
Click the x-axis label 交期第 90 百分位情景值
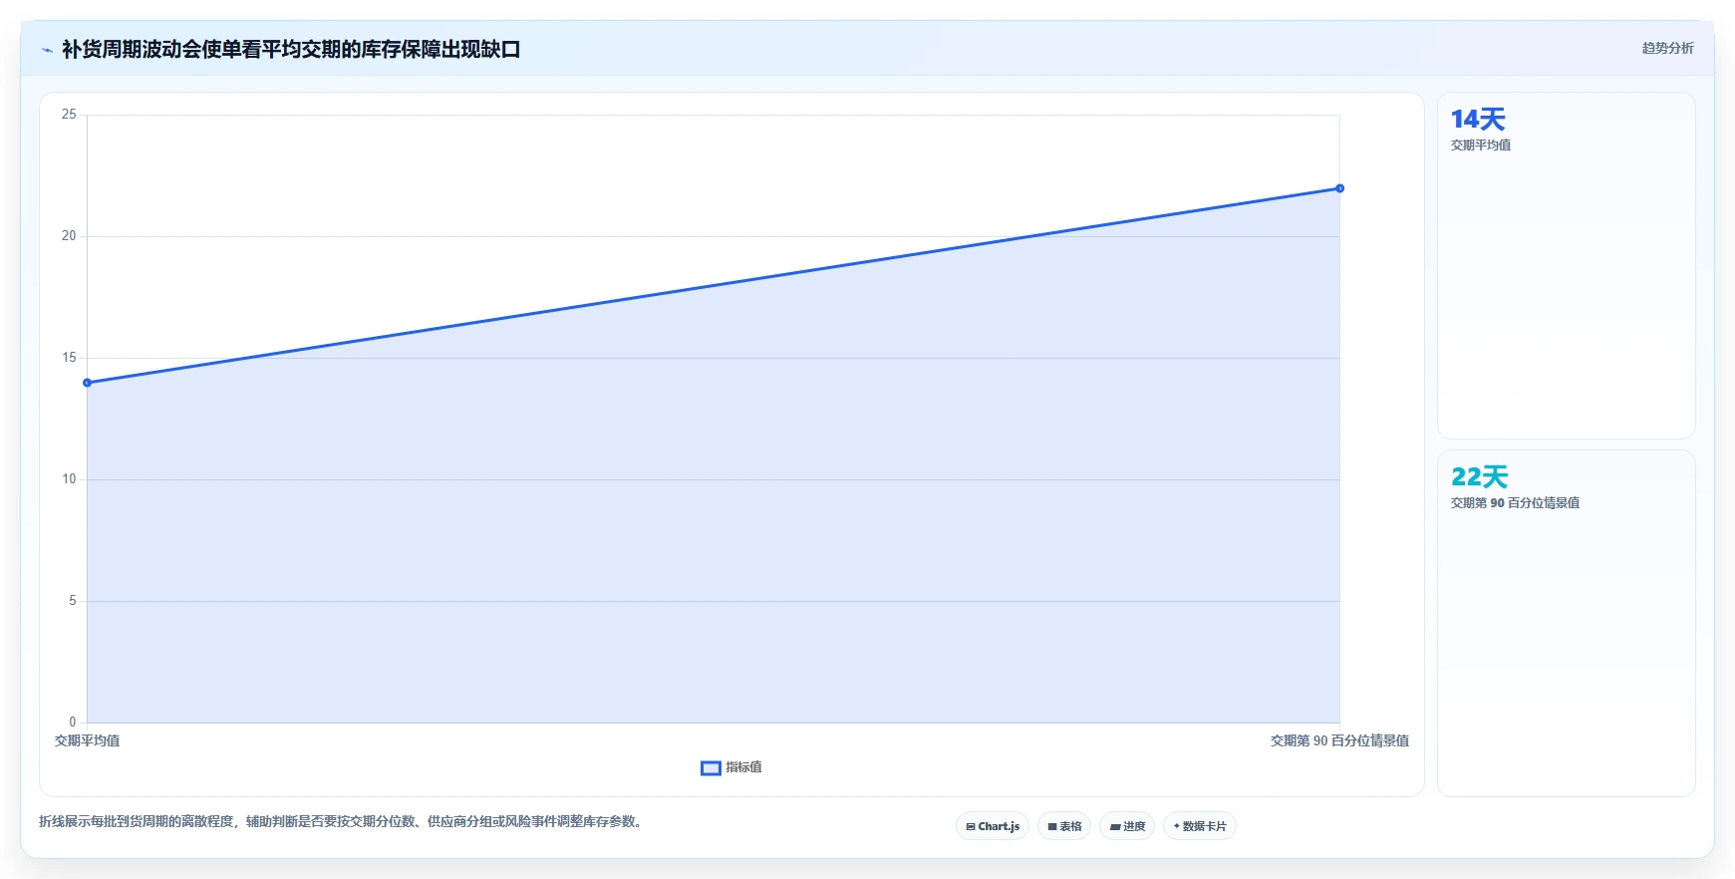click(x=1339, y=740)
